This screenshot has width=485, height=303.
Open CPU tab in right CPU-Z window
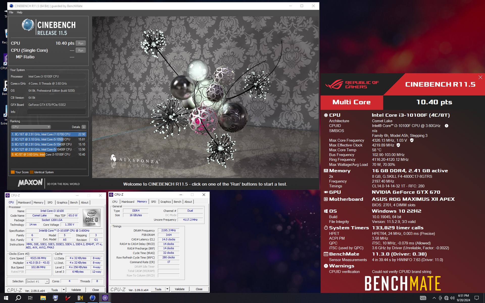click(x=115, y=202)
